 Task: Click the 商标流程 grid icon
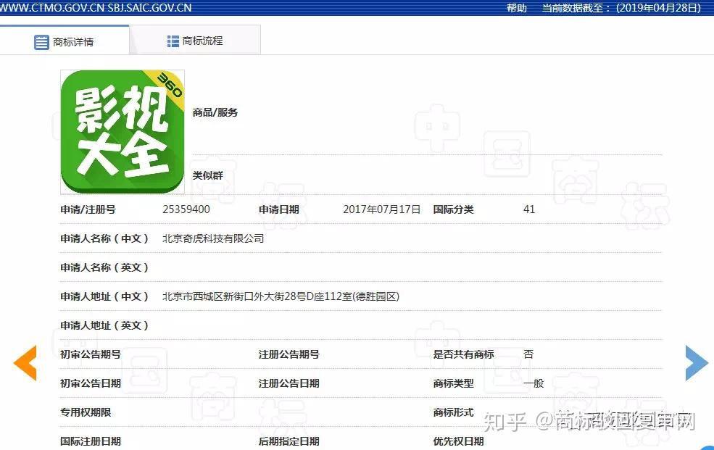point(173,41)
